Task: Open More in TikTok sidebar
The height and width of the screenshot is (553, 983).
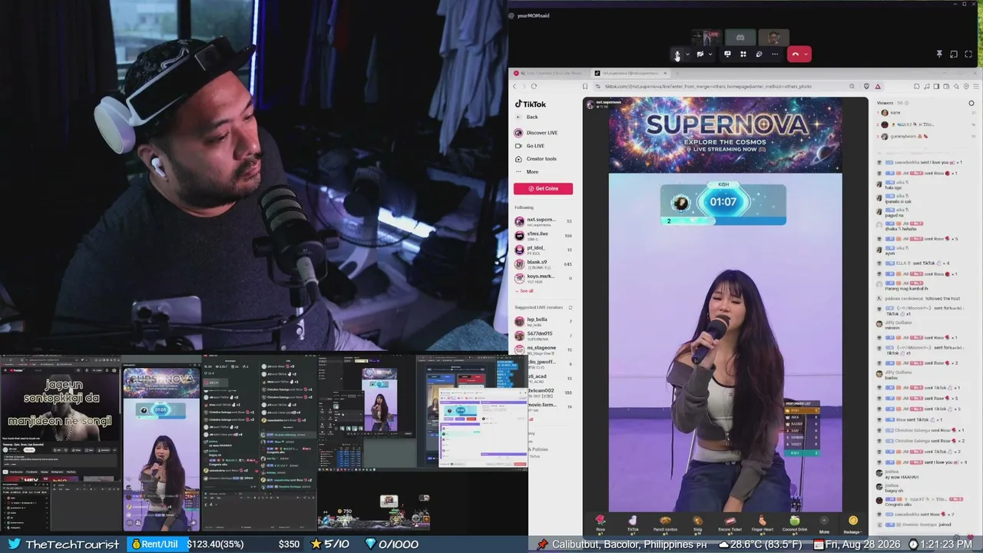Action: coord(527,172)
